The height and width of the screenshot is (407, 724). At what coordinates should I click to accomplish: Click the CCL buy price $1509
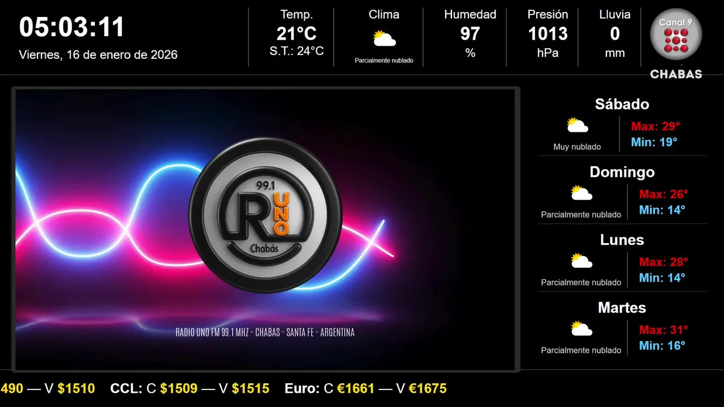[x=179, y=388]
